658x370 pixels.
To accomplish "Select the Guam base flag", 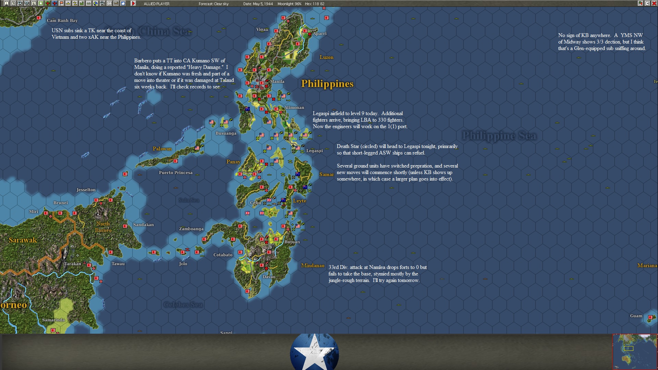I will coord(650,317).
